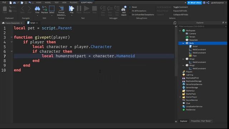229x129 pixels.
Task: Click the undo arrow in title bar
Action: [30, 3]
